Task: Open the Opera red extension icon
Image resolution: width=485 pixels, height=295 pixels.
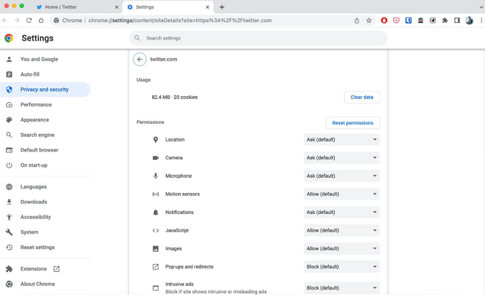Action: [x=384, y=21]
